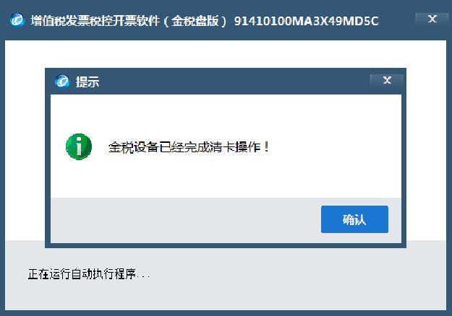Click the 增值税发票税控开票软件 title text

[x=95, y=21]
